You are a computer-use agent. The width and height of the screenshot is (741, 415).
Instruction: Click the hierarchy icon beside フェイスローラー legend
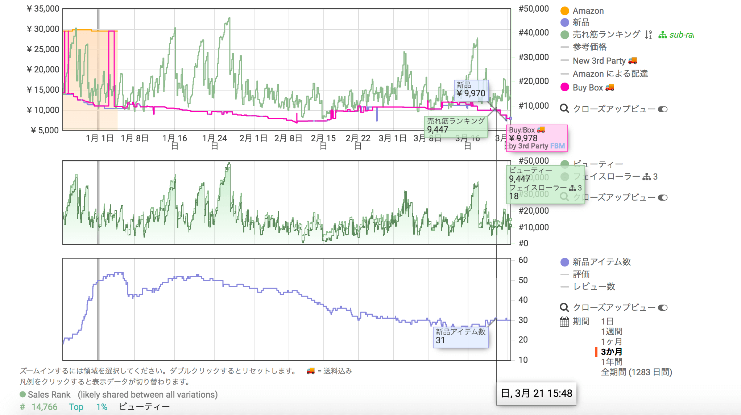click(x=647, y=177)
